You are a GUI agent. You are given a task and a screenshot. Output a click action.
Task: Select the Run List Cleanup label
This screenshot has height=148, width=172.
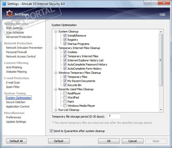(x=69, y=110)
